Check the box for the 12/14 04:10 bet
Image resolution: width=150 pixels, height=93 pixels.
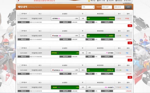click(x=20, y=31)
